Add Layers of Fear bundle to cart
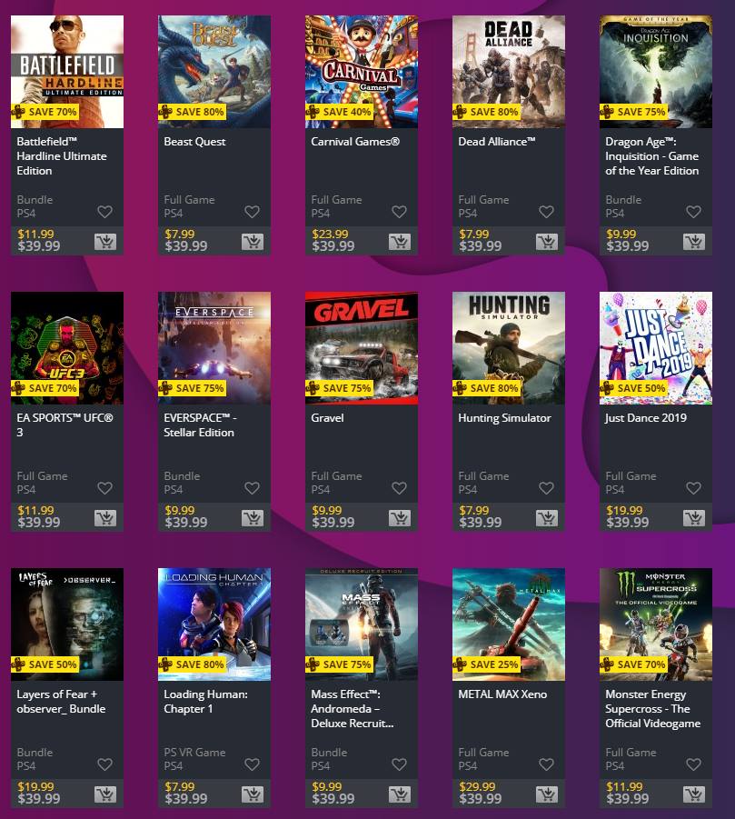The height and width of the screenshot is (819, 735). tap(104, 794)
